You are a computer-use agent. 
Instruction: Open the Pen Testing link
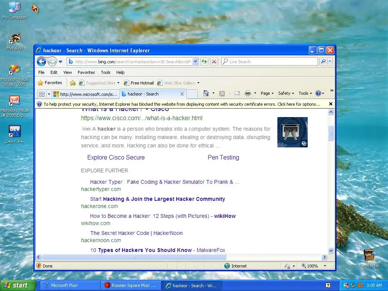pyautogui.click(x=223, y=157)
